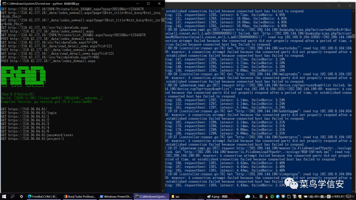Screen dimensions: 356x200
Task: Click line 'GET https://210.36.64.61/6'
Action: tap(25, 131)
